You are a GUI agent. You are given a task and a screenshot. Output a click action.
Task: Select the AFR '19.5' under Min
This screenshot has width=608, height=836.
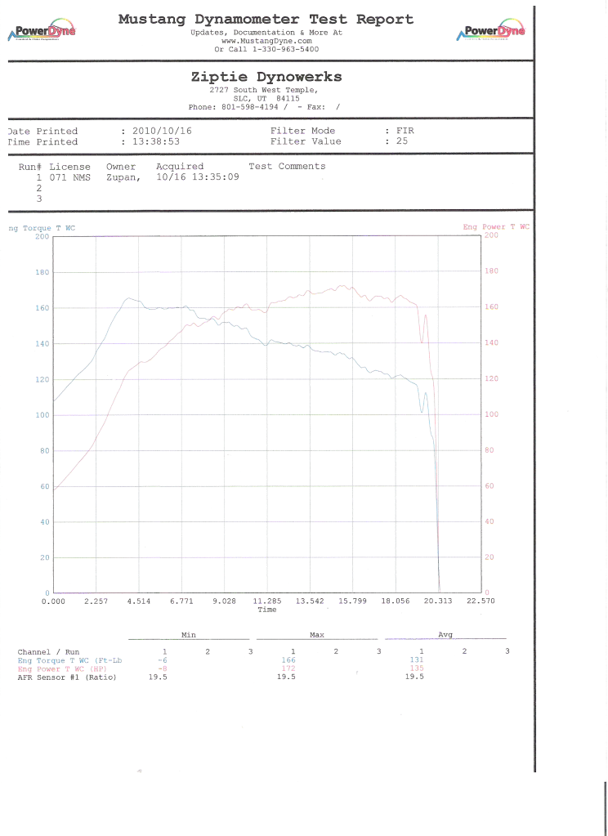click(158, 677)
